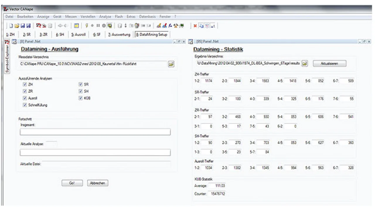Switch to the 5: Ausroll tab

click(x=79, y=35)
